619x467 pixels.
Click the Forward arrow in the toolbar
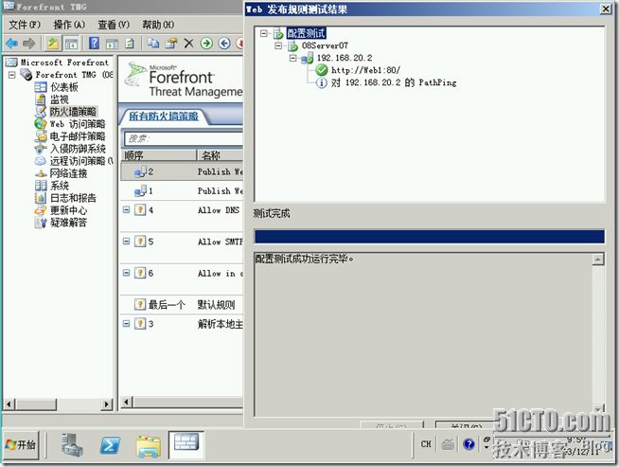29,43
